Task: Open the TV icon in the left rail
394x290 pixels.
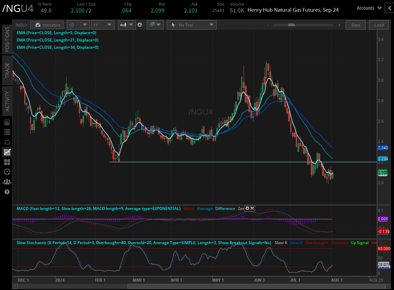Action: [7, 141]
